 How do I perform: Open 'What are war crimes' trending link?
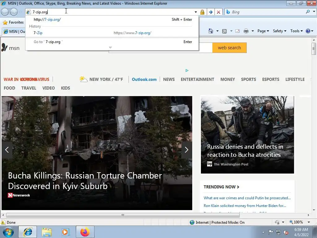click(x=247, y=198)
